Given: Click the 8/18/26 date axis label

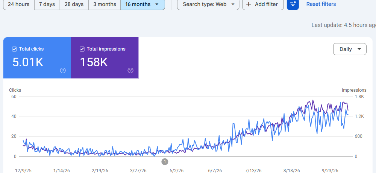Looking at the screenshot, I should click(291, 171).
